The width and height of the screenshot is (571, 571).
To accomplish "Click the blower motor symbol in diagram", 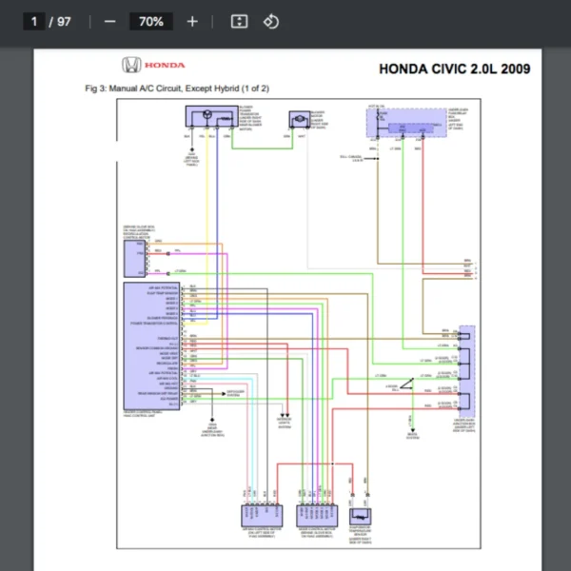I will pyautogui.click(x=300, y=116).
